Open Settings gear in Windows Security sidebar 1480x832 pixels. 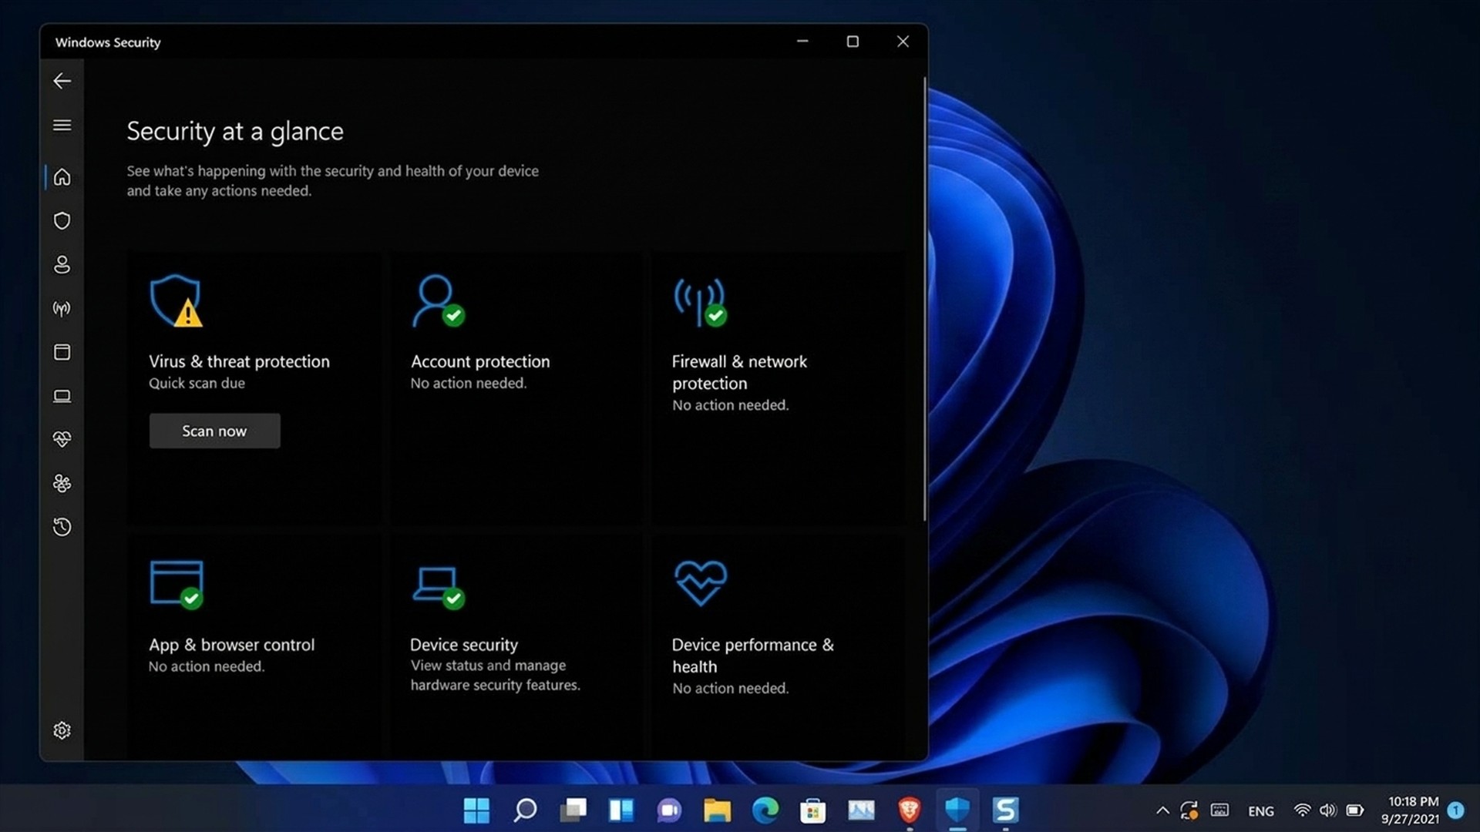pos(62,730)
